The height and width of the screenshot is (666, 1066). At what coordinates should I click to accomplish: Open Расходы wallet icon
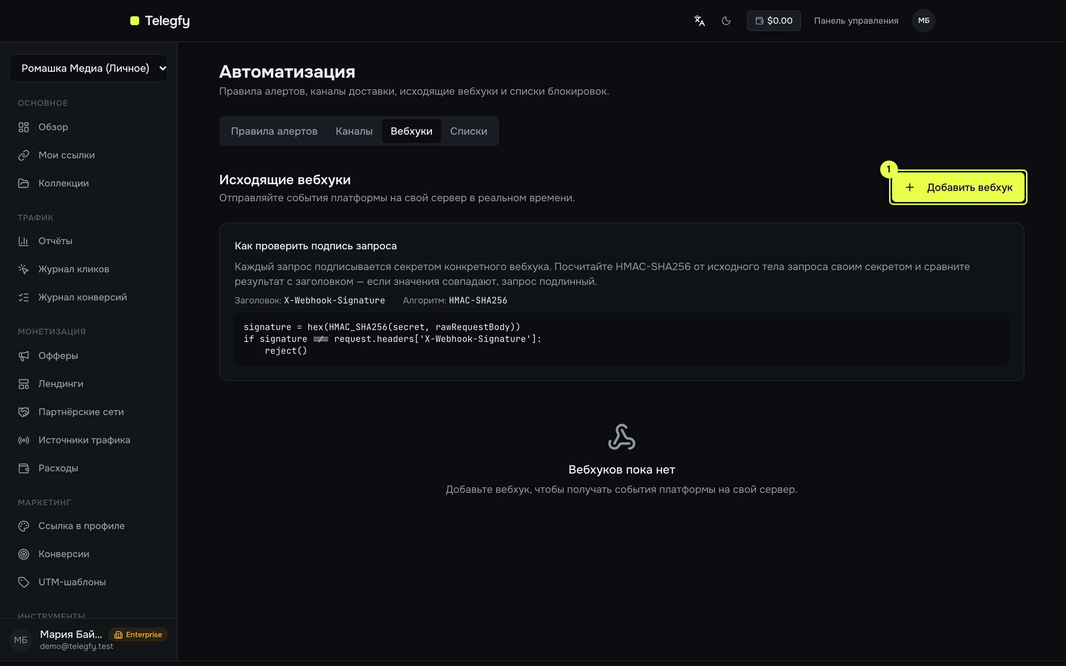click(x=24, y=468)
